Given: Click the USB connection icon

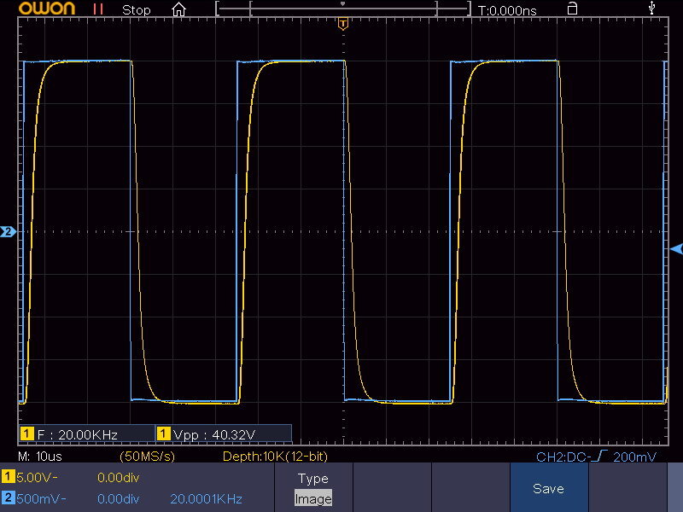Looking at the screenshot, I should coord(653,9).
